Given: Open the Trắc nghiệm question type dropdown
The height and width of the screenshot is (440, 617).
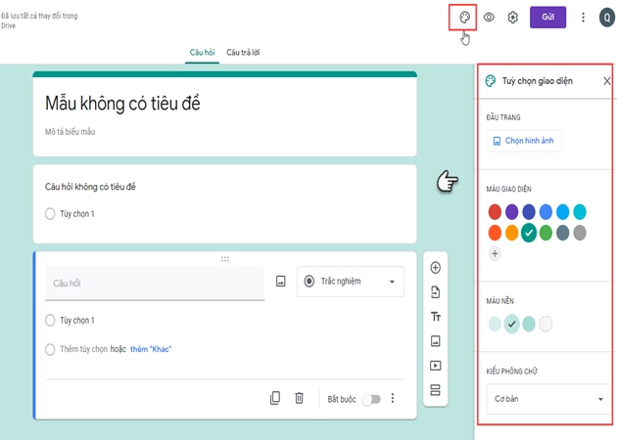Looking at the screenshot, I should point(351,282).
